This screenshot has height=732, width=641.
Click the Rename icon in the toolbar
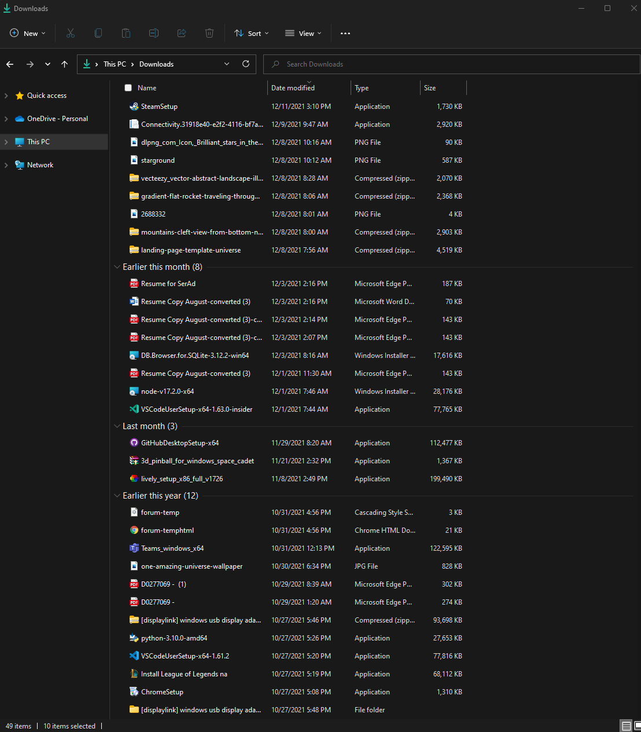153,33
